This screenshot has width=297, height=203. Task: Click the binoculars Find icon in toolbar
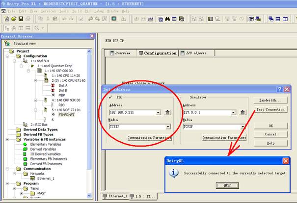point(167,19)
